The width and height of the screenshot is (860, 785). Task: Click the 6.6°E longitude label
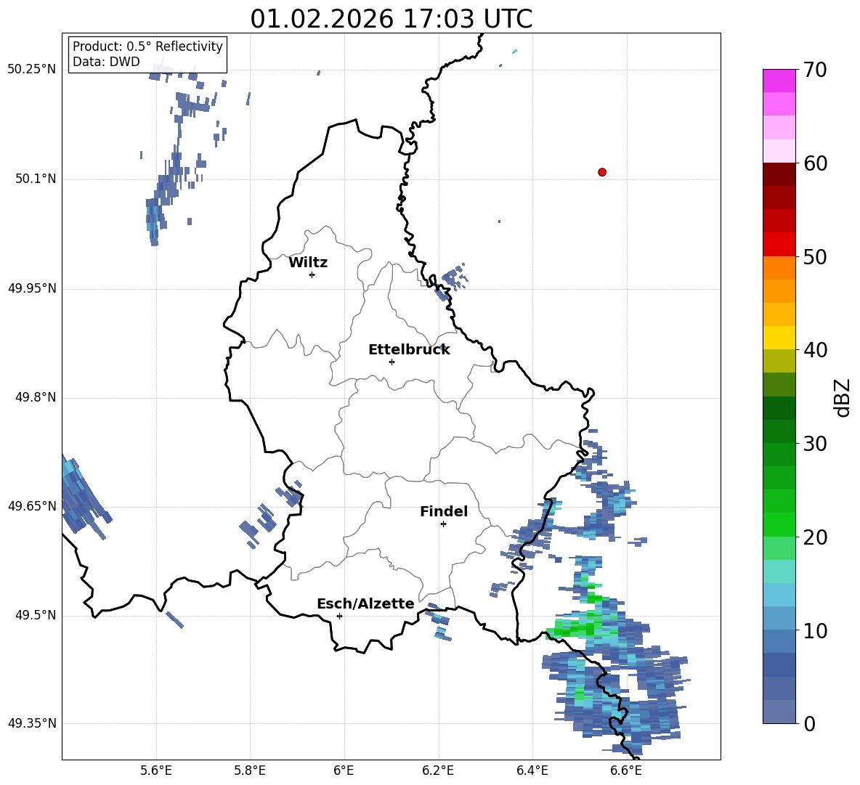point(626,770)
